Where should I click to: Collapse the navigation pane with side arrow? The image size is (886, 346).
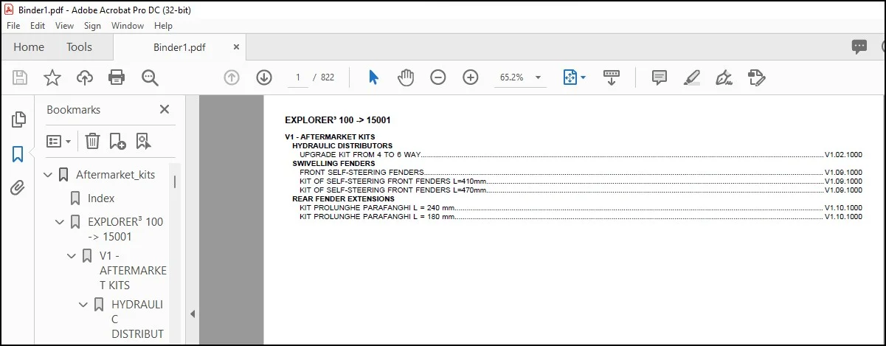pos(193,314)
